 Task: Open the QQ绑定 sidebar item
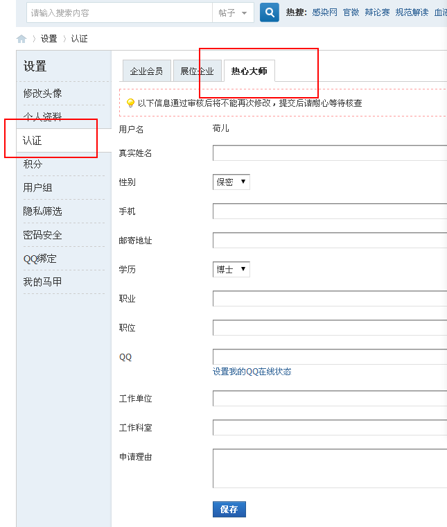click(40, 259)
